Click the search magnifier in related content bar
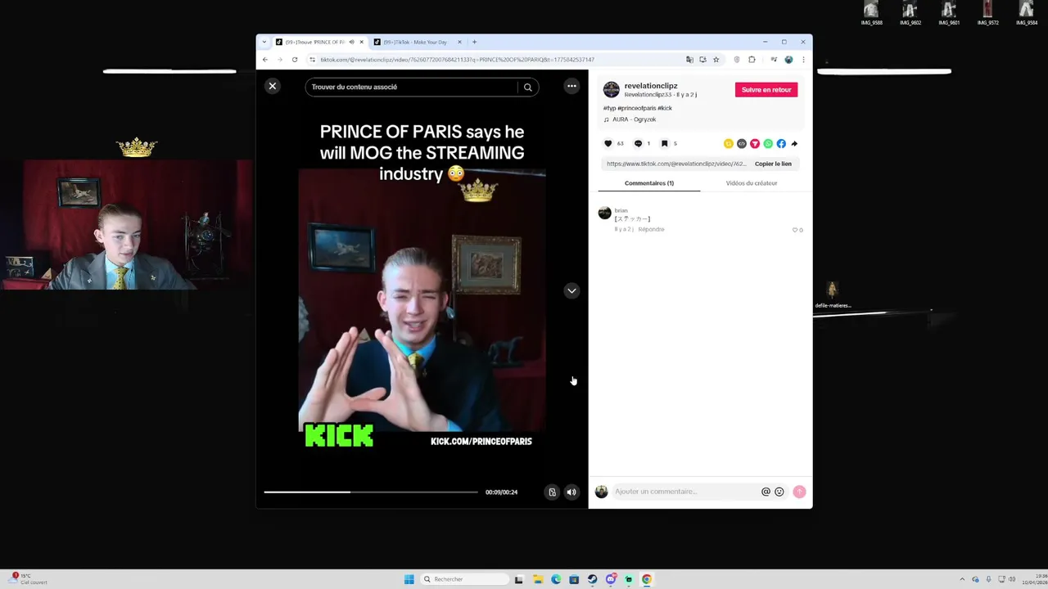1048x589 pixels. [528, 87]
